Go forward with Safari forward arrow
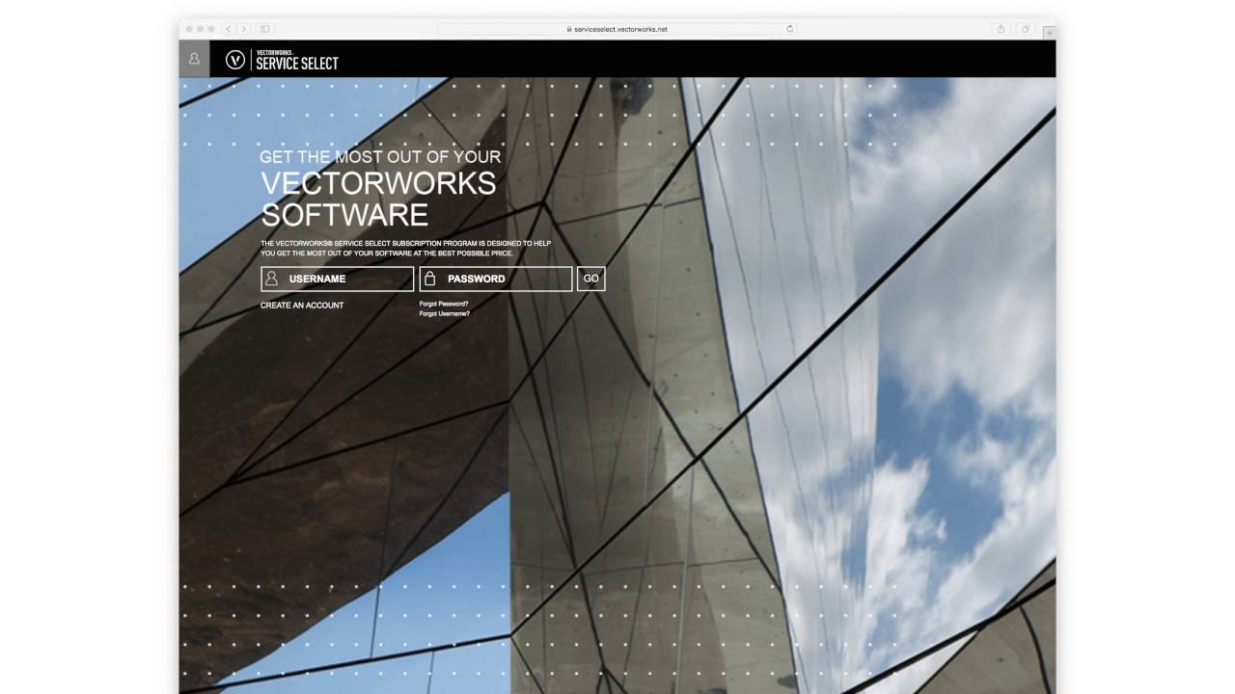This screenshot has height=694, width=1235. tap(243, 29)
